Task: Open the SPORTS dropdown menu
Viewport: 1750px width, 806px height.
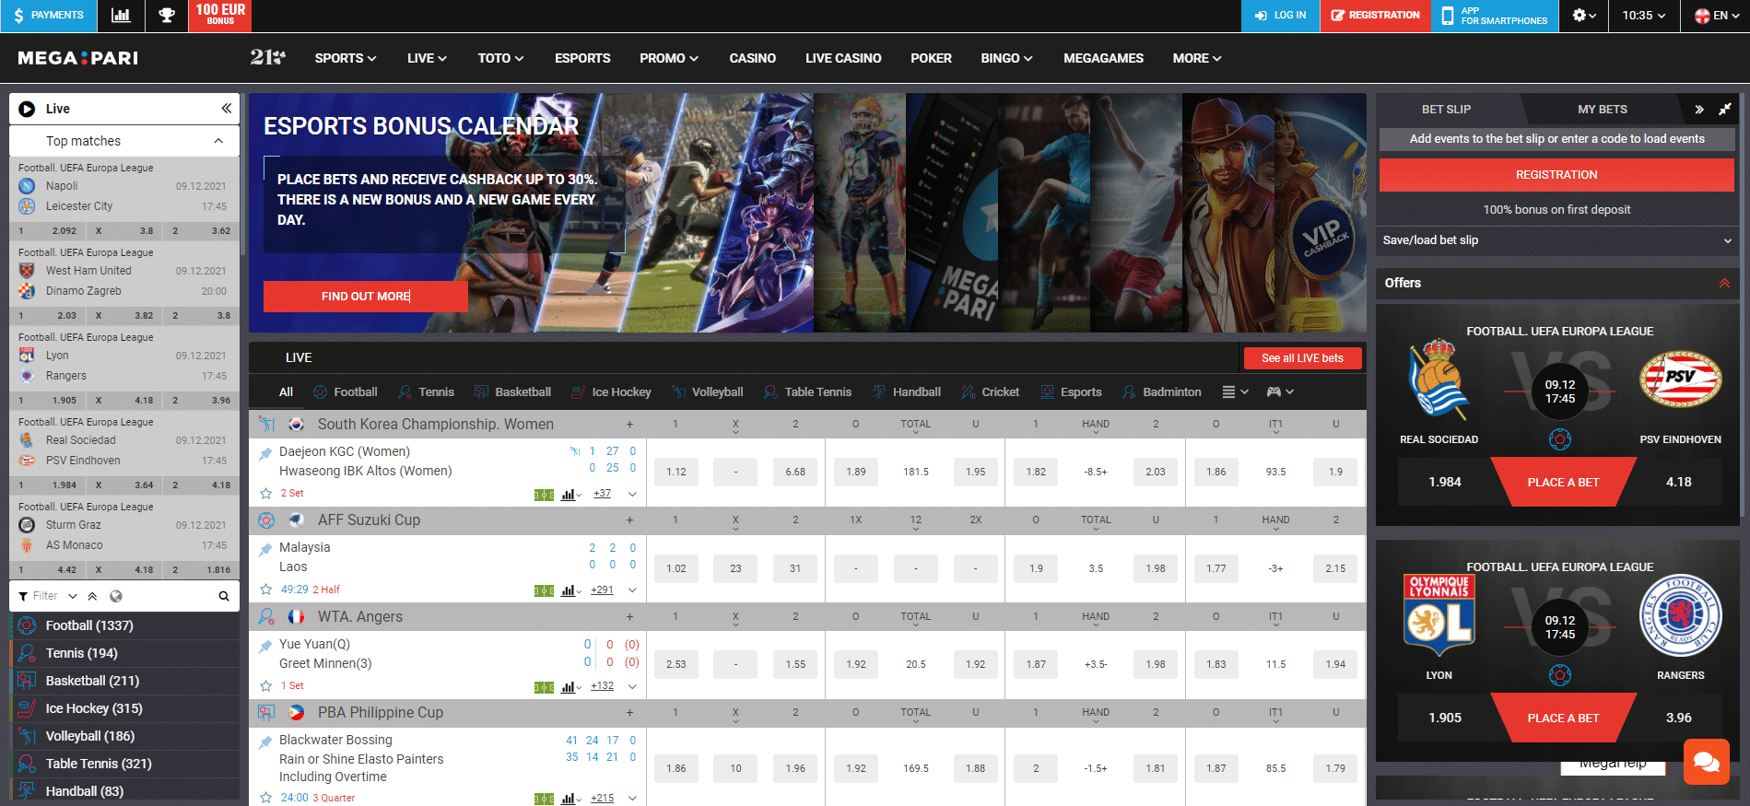Action: 346,58
